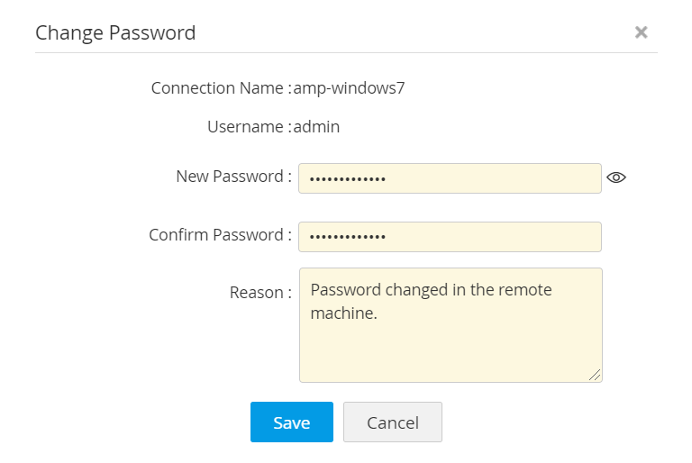Show the new password with eye icon
The width and height of the screenshot is (692, 463).
pos(616,177)
